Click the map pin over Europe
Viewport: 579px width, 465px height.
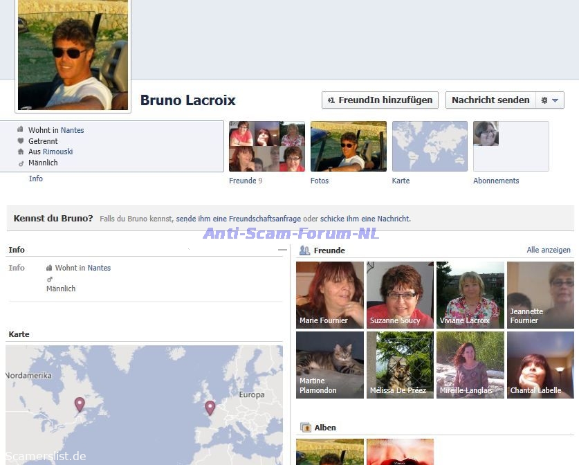(210, 408)
